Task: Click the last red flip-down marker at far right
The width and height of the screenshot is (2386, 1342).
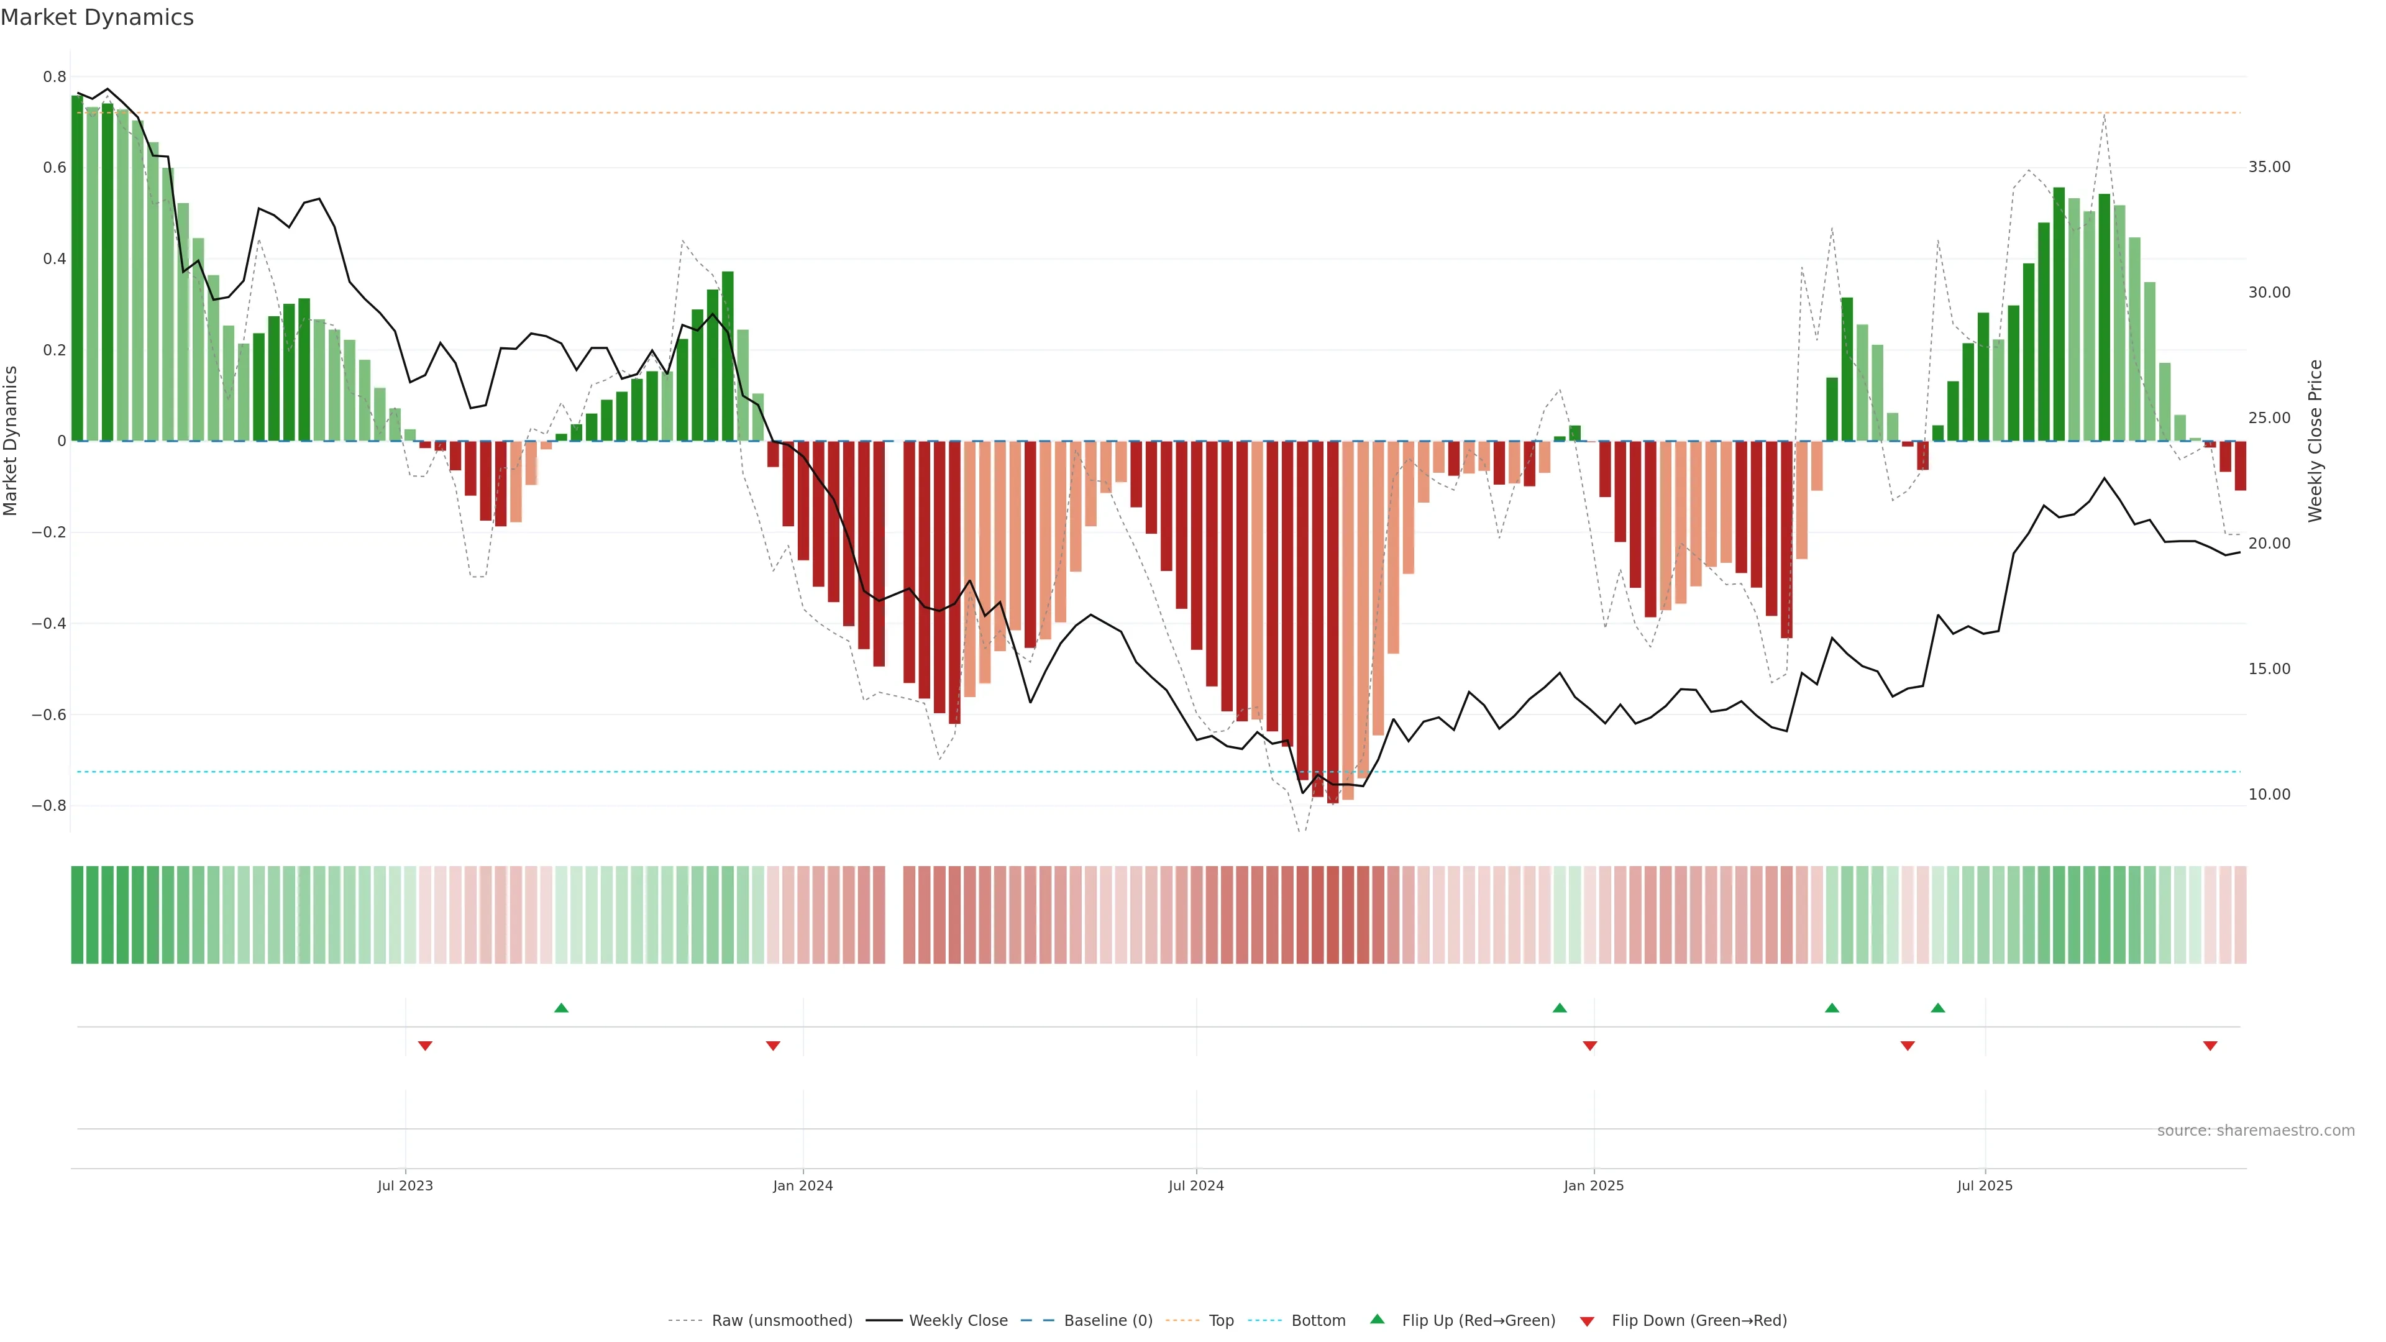Action: click(2210, 1046)
